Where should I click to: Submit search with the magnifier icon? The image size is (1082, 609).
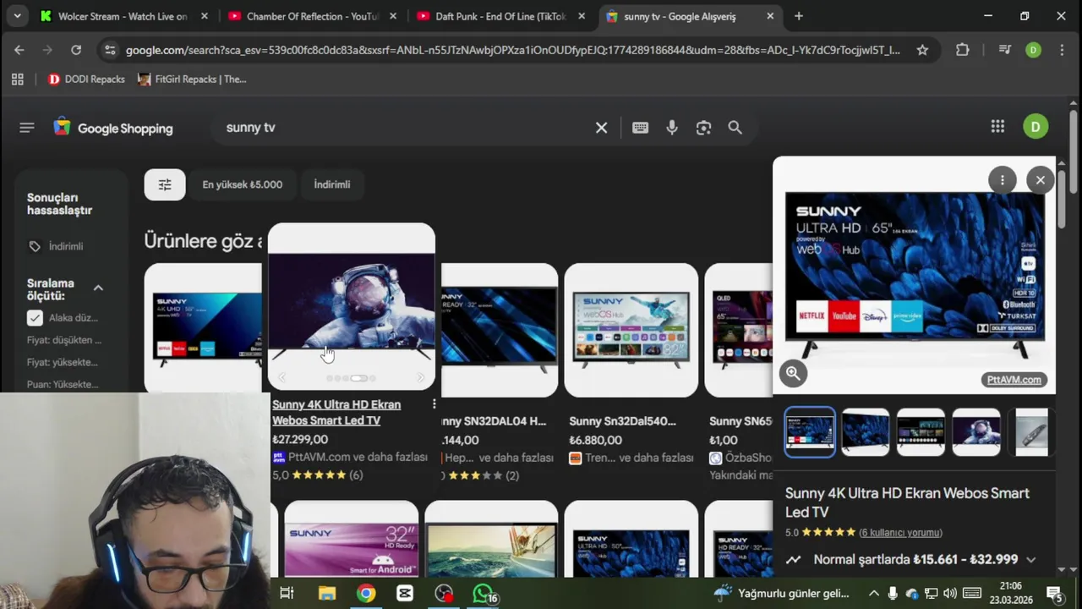click(735, 128)
